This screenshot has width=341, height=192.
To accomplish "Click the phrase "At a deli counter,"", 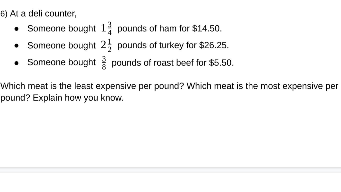I will point(43,13).
